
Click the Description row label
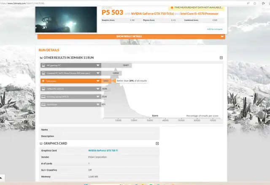tap(48, 136)
